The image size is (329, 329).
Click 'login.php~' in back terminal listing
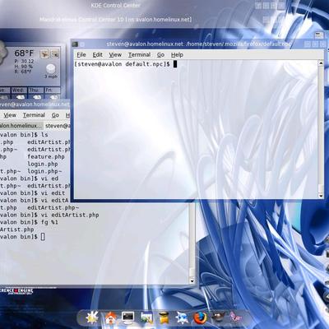point(44,171)
